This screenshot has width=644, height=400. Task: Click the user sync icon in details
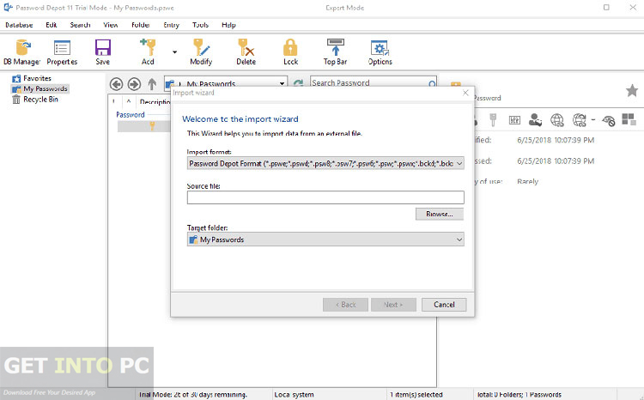pos(535,120)
